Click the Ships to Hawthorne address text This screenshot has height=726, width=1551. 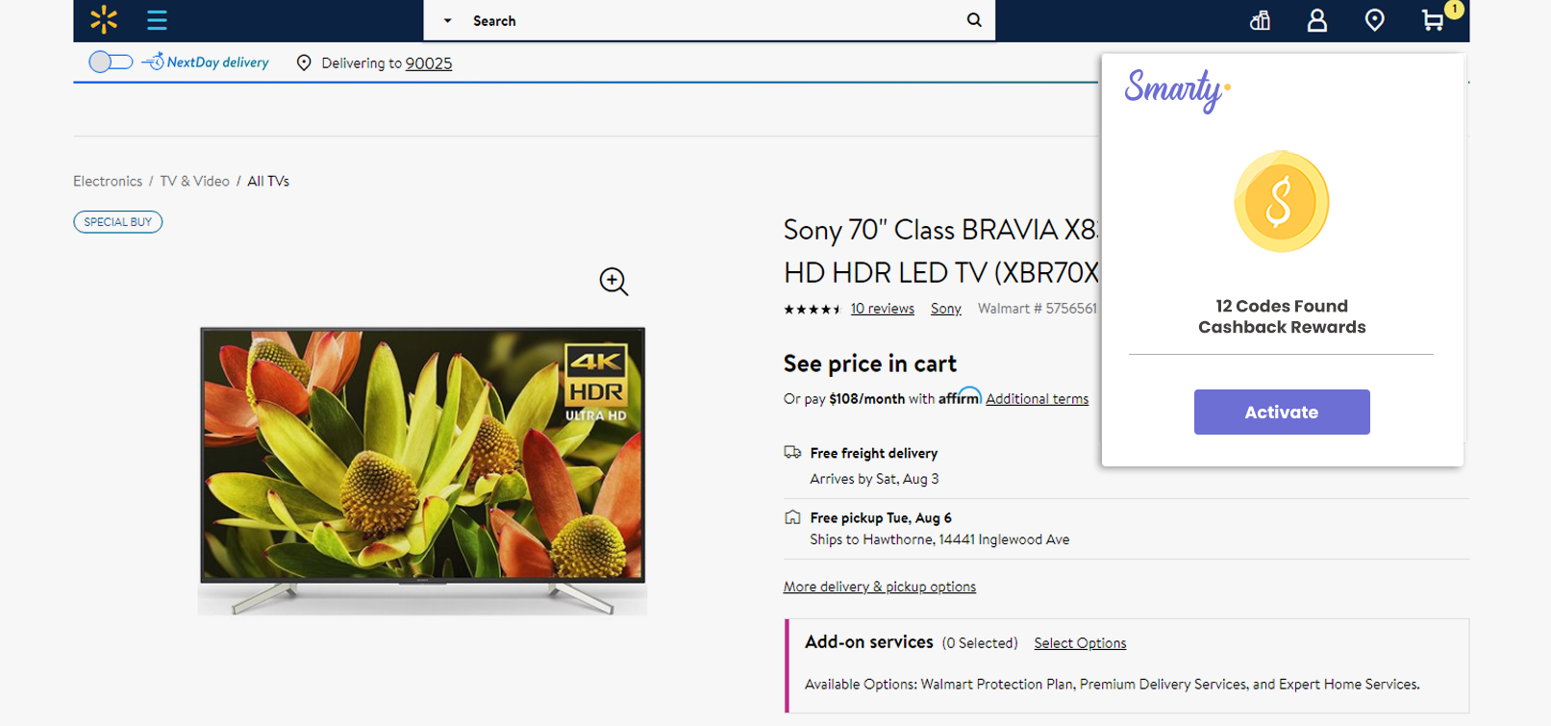(x=939, y=539)
